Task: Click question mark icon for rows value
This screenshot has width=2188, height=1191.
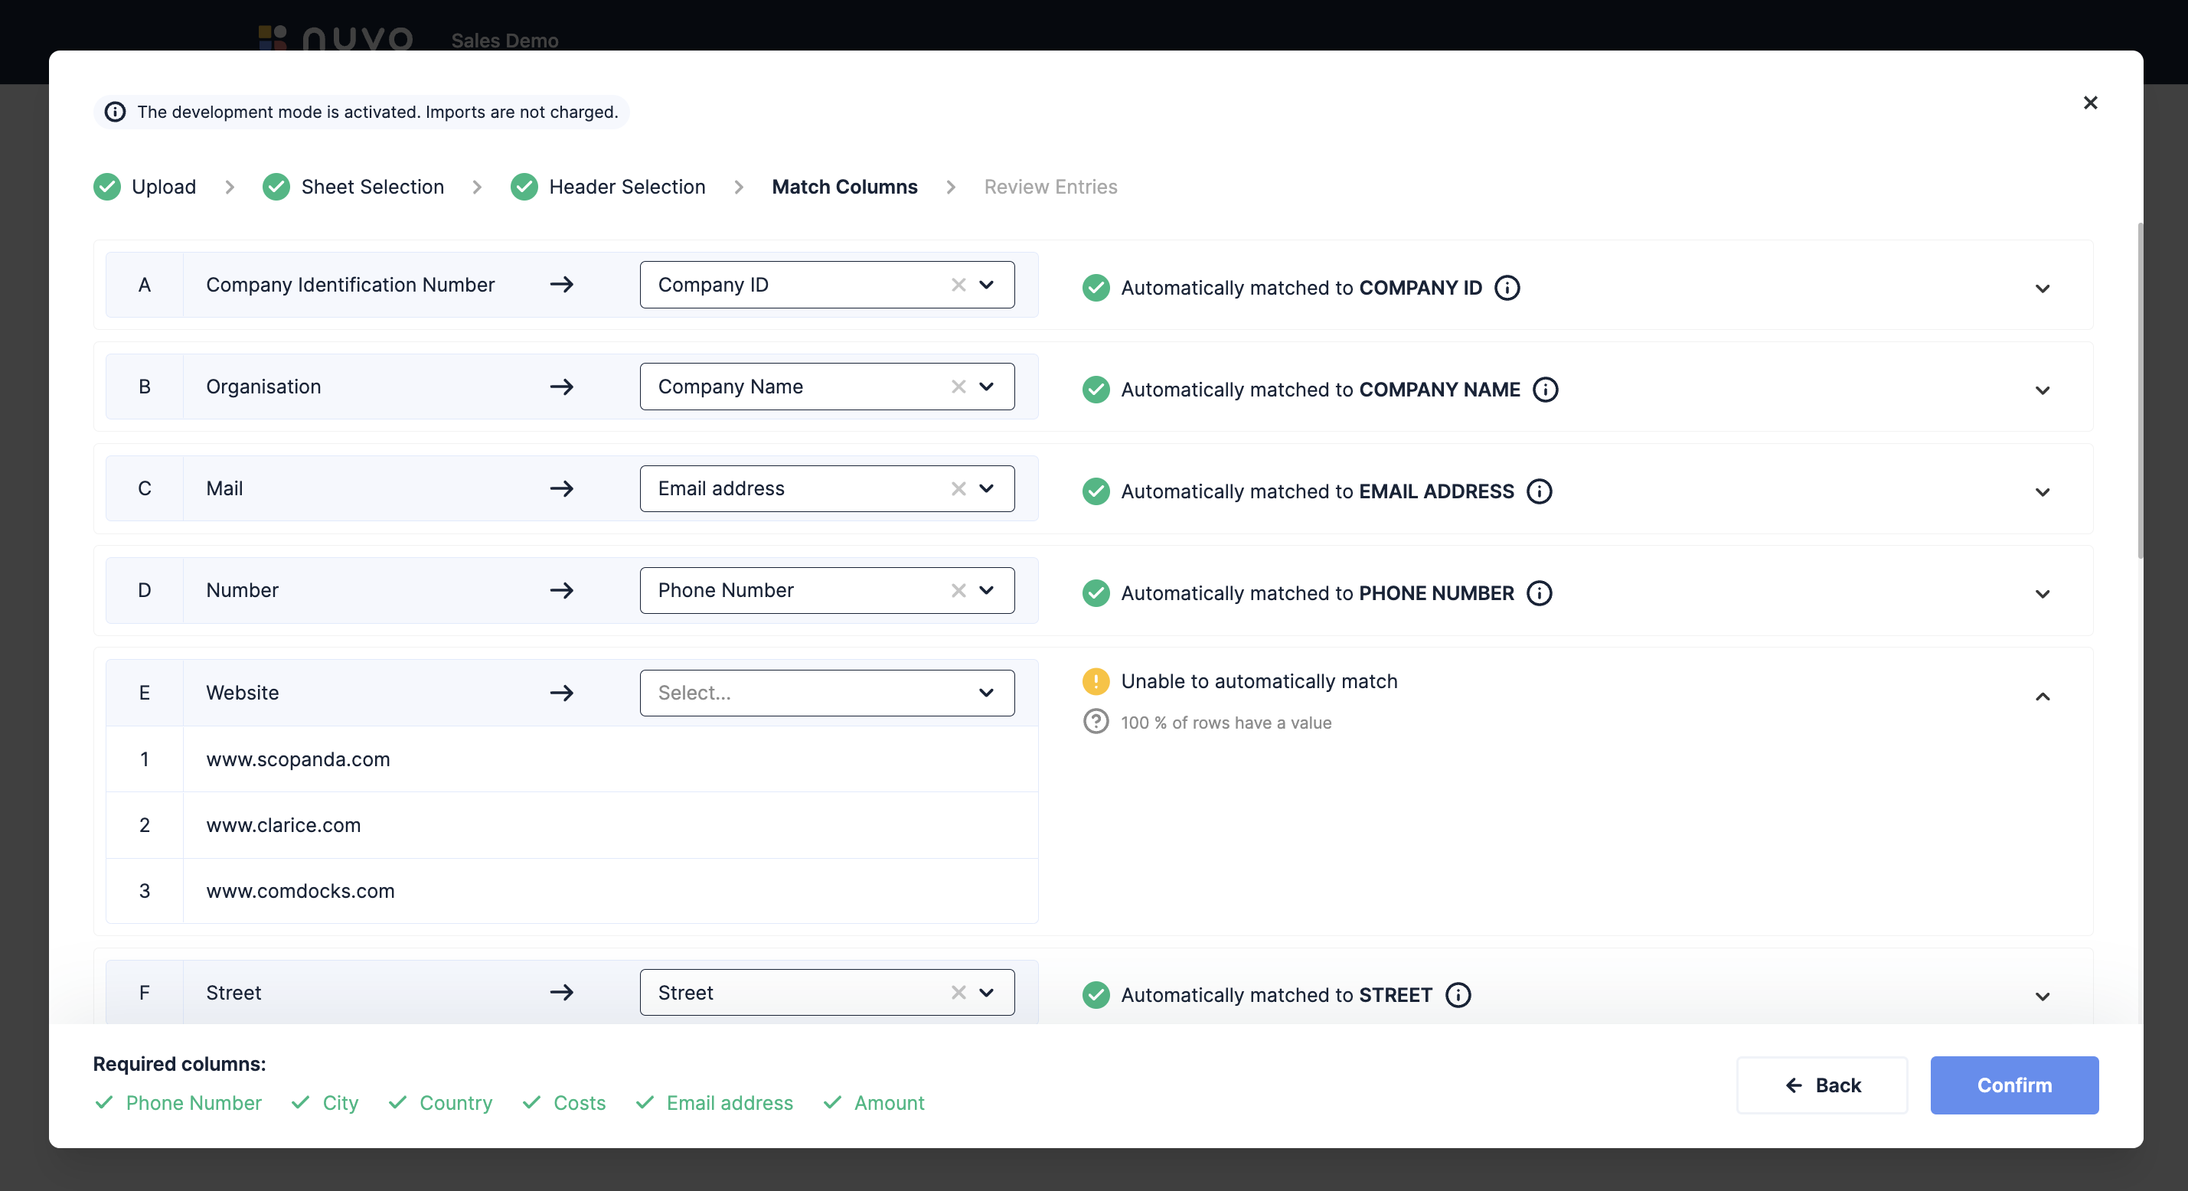Action: click(1096, 722)
